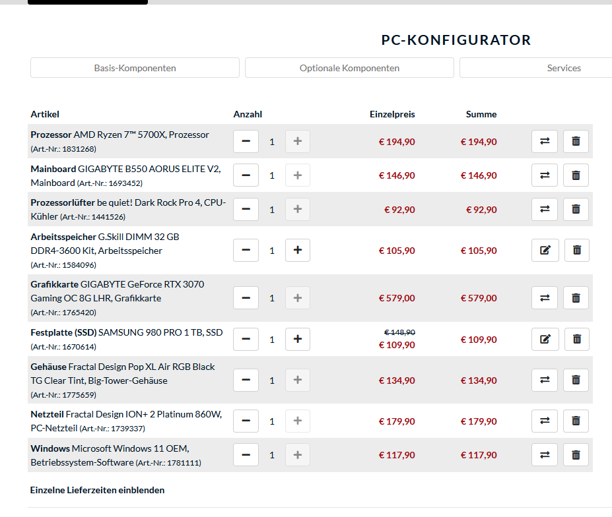This screenshot has height=517, width=612.
Task: Click the Summe column header
Action: point(481,114)
